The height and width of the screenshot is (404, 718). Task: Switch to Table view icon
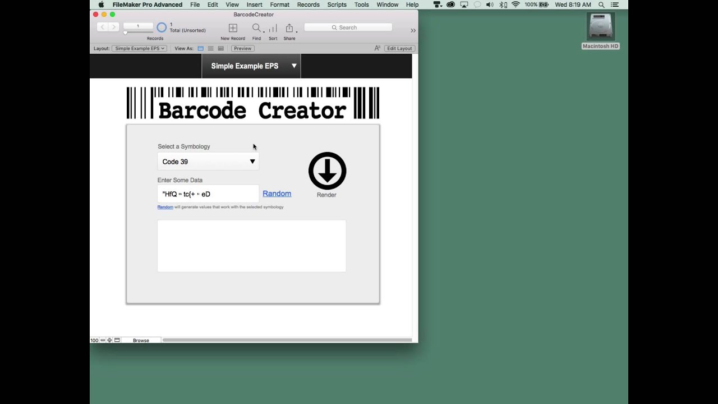coord(220,48)
